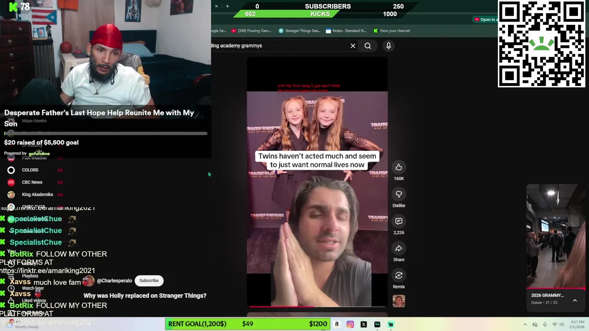Click the cloud sync tray icon

[535, 325]
